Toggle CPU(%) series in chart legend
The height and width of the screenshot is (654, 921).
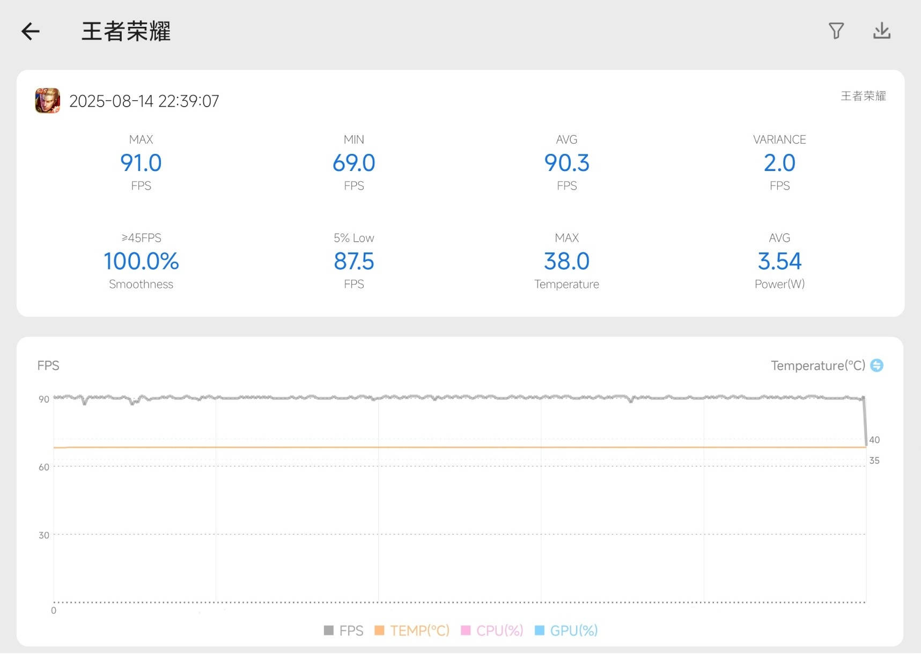point(492,630)
